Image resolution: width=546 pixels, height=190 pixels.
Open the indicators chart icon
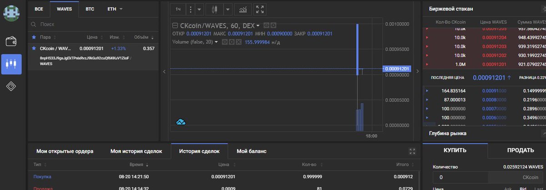[x=243, y=9]
